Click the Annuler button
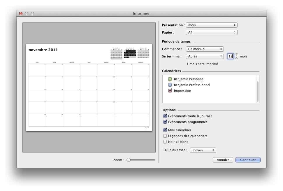283x191 pixels. pos(223,160)
